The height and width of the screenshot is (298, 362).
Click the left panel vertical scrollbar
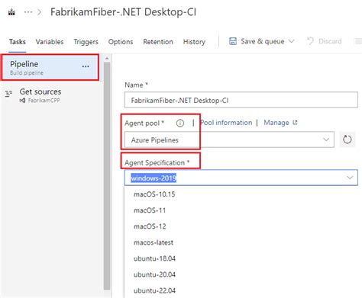pos(107,175)
